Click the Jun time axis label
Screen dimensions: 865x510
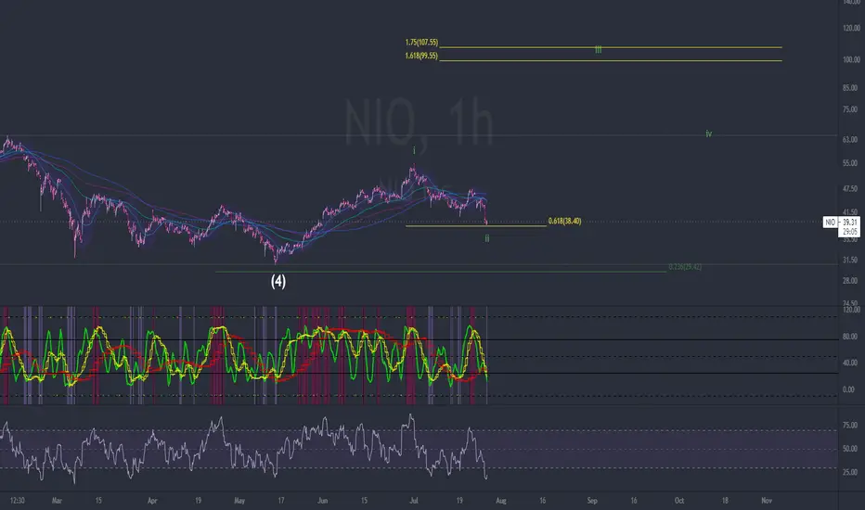[x=323, y=501]
